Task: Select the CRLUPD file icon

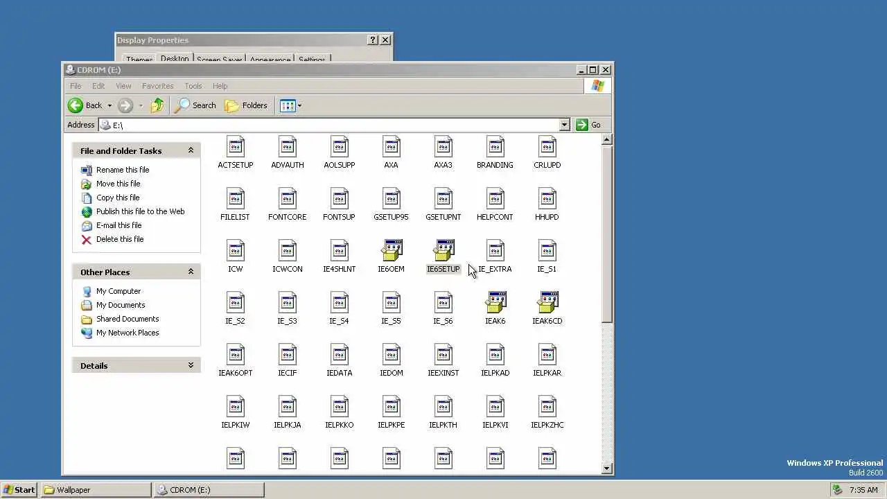Action: (x=547, y=147)
